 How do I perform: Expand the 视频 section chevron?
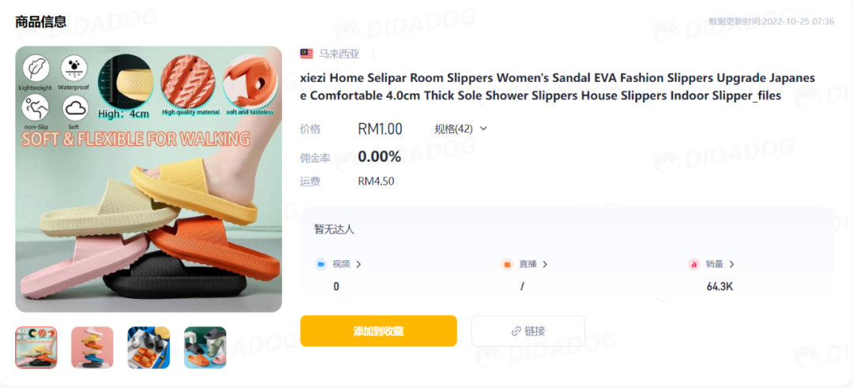point(359,264)
